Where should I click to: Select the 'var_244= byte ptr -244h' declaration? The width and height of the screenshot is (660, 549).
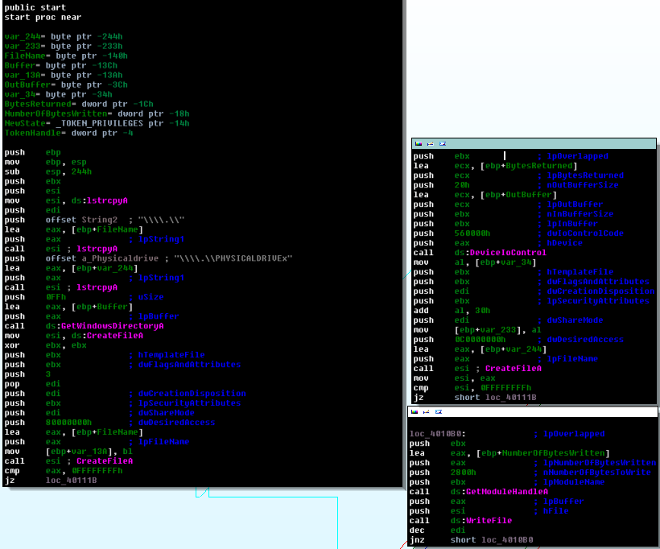[x=64, y=37]
